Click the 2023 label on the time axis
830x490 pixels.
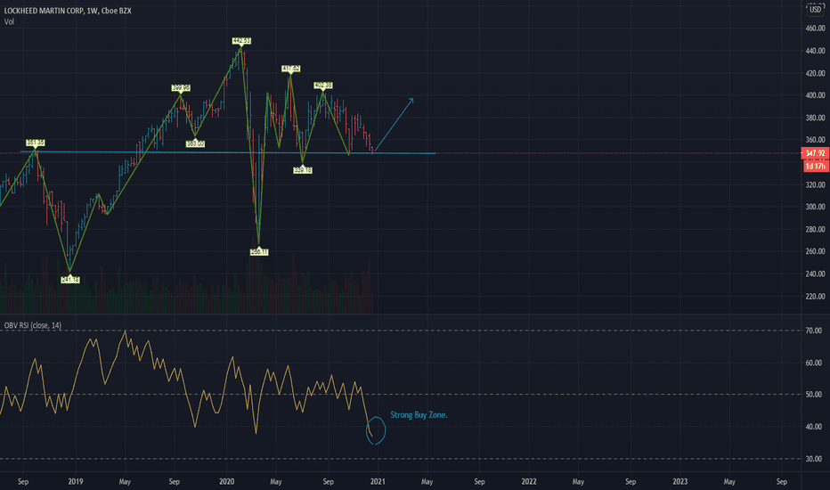[x=680, y=481]
